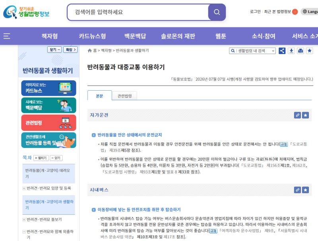
Task: Click 규제 badge next to 여객자동차 운수사업법
Action: click(213, 231)
